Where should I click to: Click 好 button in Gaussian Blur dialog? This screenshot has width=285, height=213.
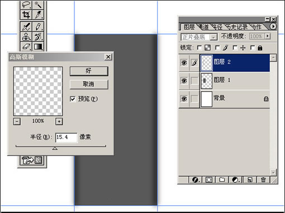(x=89, y=71)
